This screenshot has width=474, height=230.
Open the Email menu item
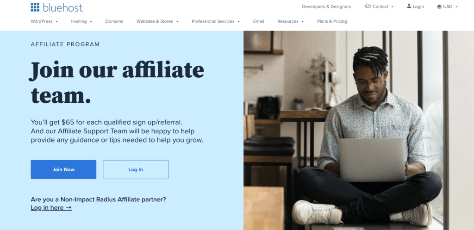258,21
